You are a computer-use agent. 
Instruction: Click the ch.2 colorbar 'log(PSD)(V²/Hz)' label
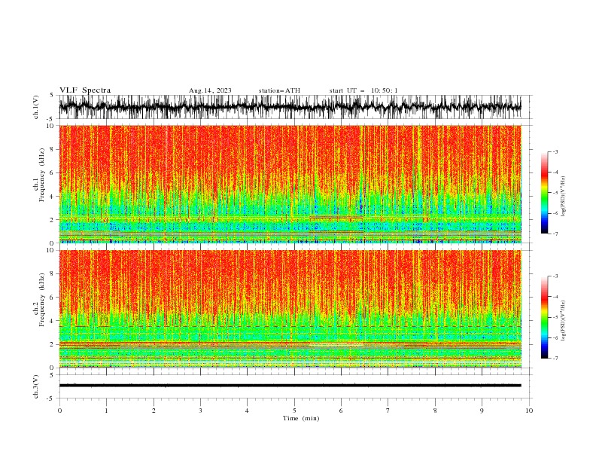click(564, 321)
